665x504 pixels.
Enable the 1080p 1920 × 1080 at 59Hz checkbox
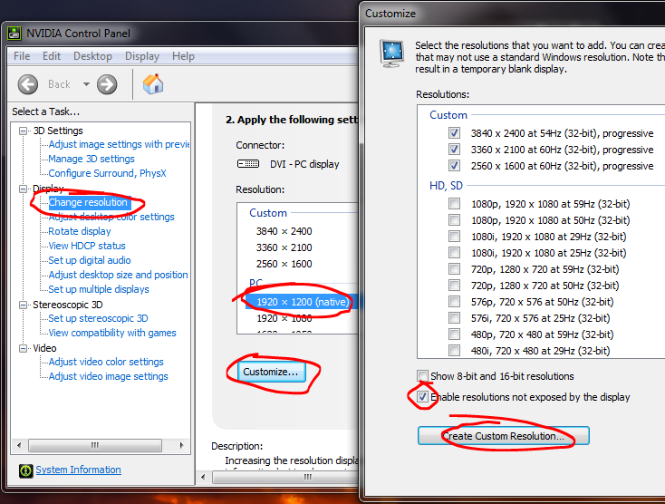point(454,204)
